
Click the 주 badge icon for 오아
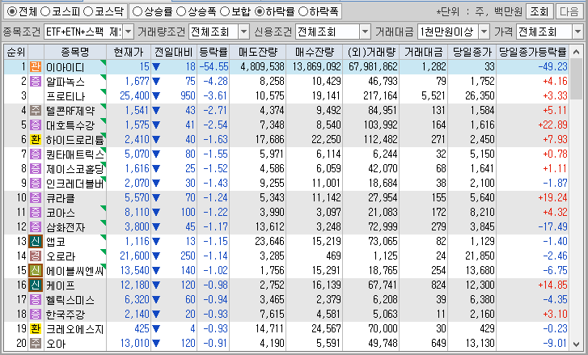coord(36,343)
